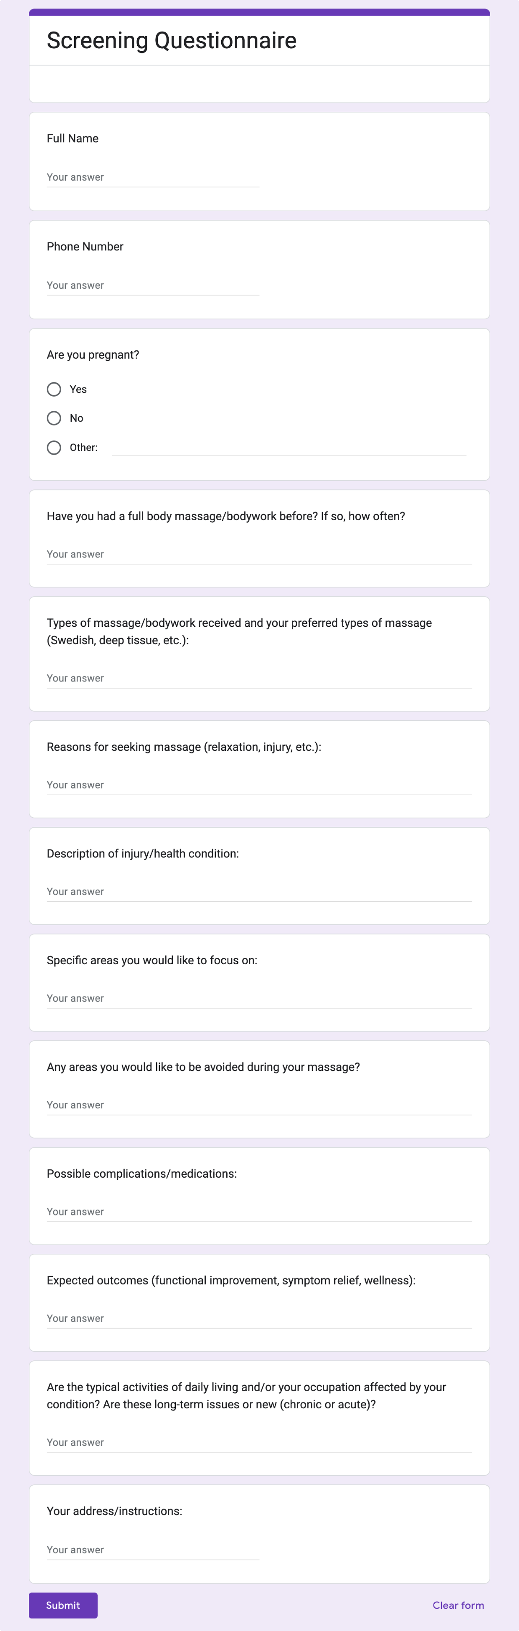Click the 'Are you pregnant?' question label

click(93, 355)
